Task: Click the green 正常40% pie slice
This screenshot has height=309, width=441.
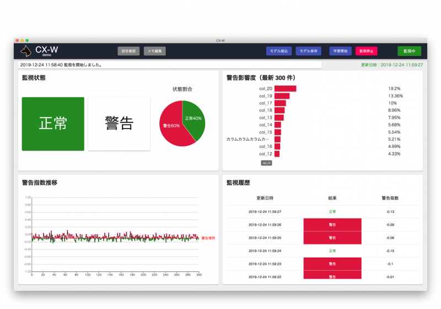Action: (x=193, y=118)
